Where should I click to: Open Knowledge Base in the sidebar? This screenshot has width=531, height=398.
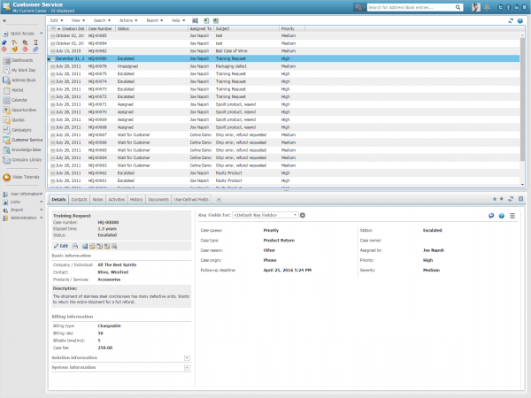click(22, 150)
